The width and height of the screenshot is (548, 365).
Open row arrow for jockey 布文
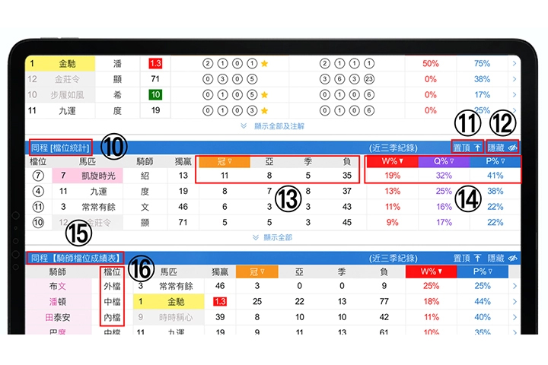click(x=515, y=286)
